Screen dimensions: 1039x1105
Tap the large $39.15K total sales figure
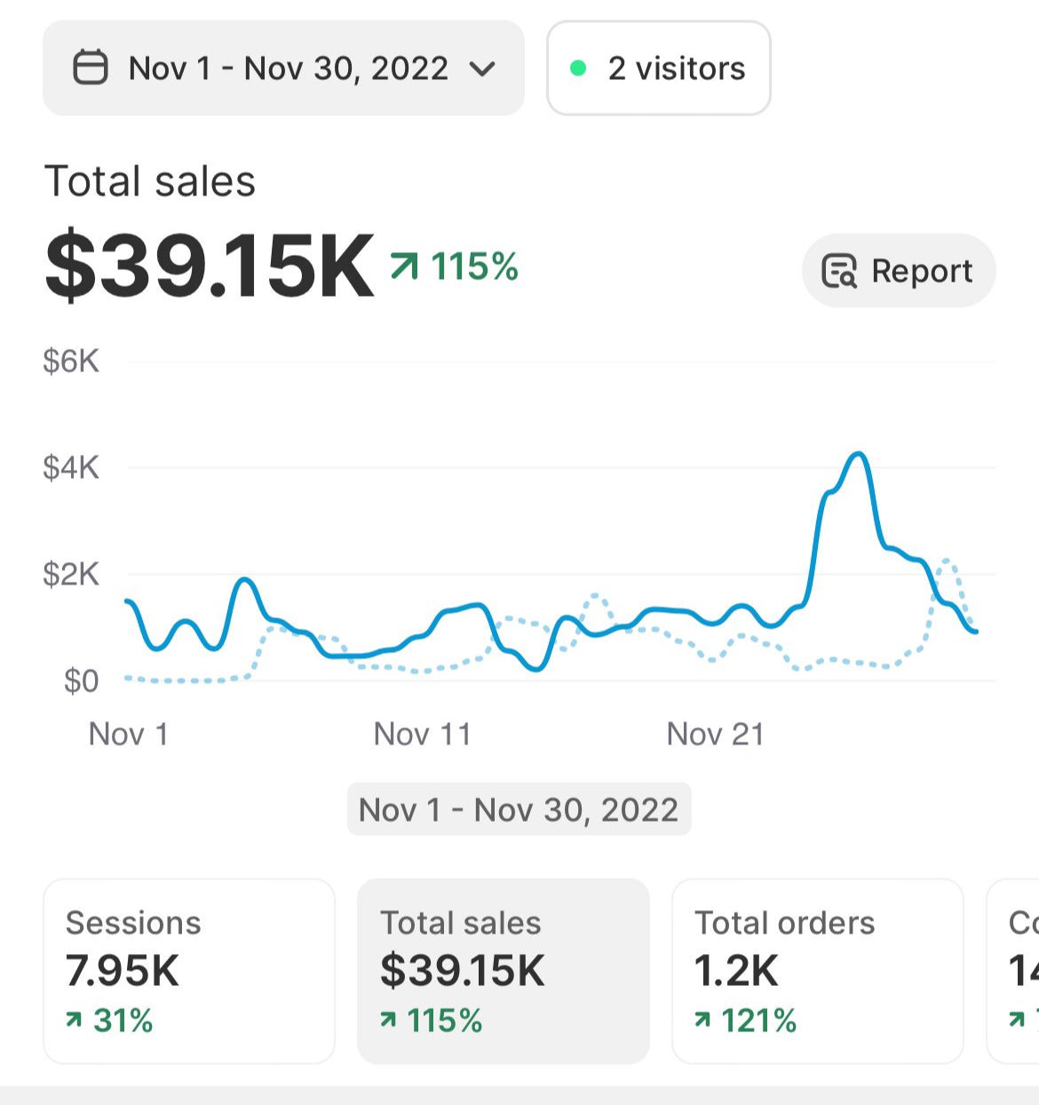coord(210,266)
